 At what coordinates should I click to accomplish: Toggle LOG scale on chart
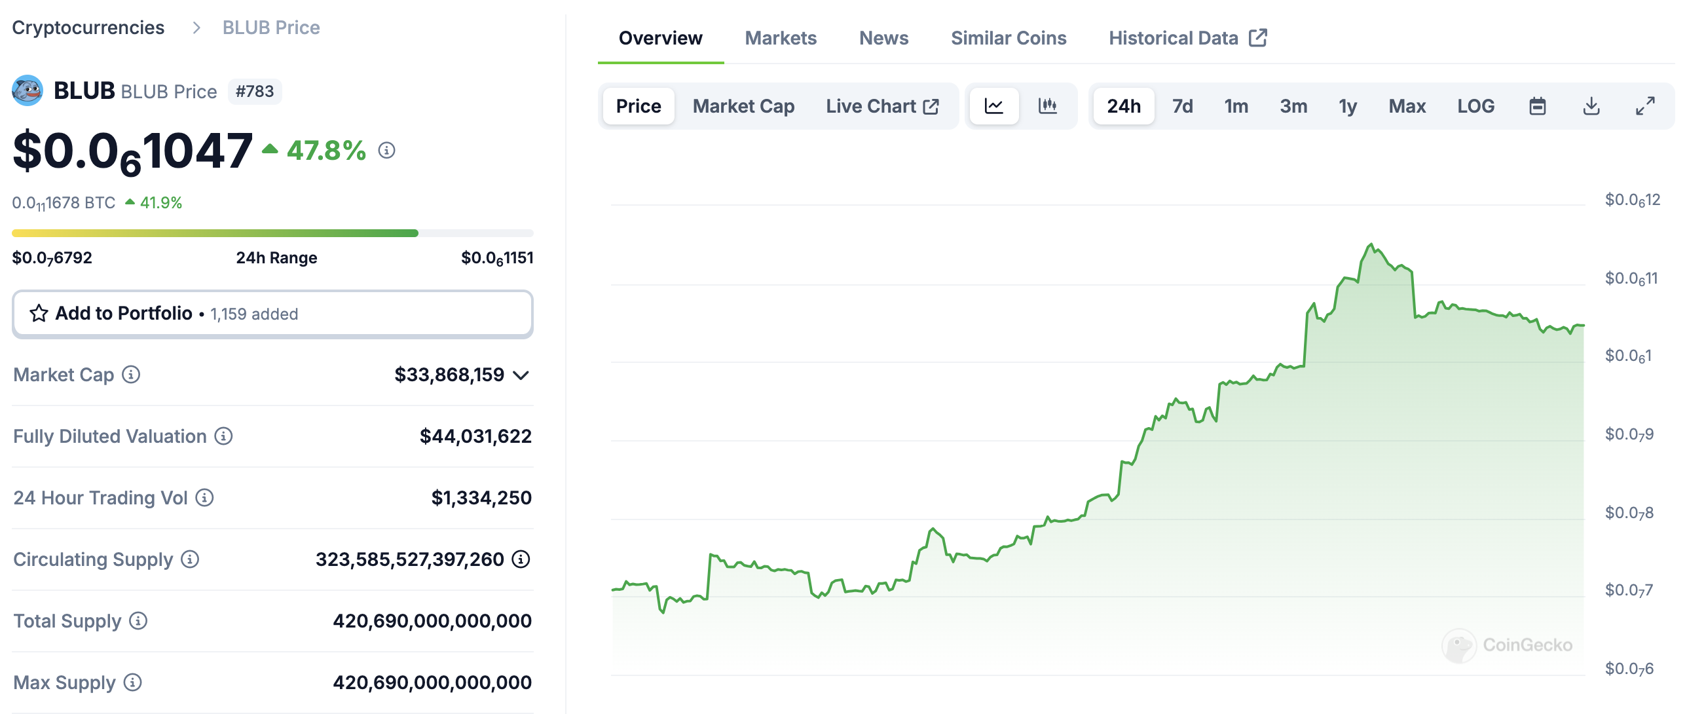(x=1475, y=106)
